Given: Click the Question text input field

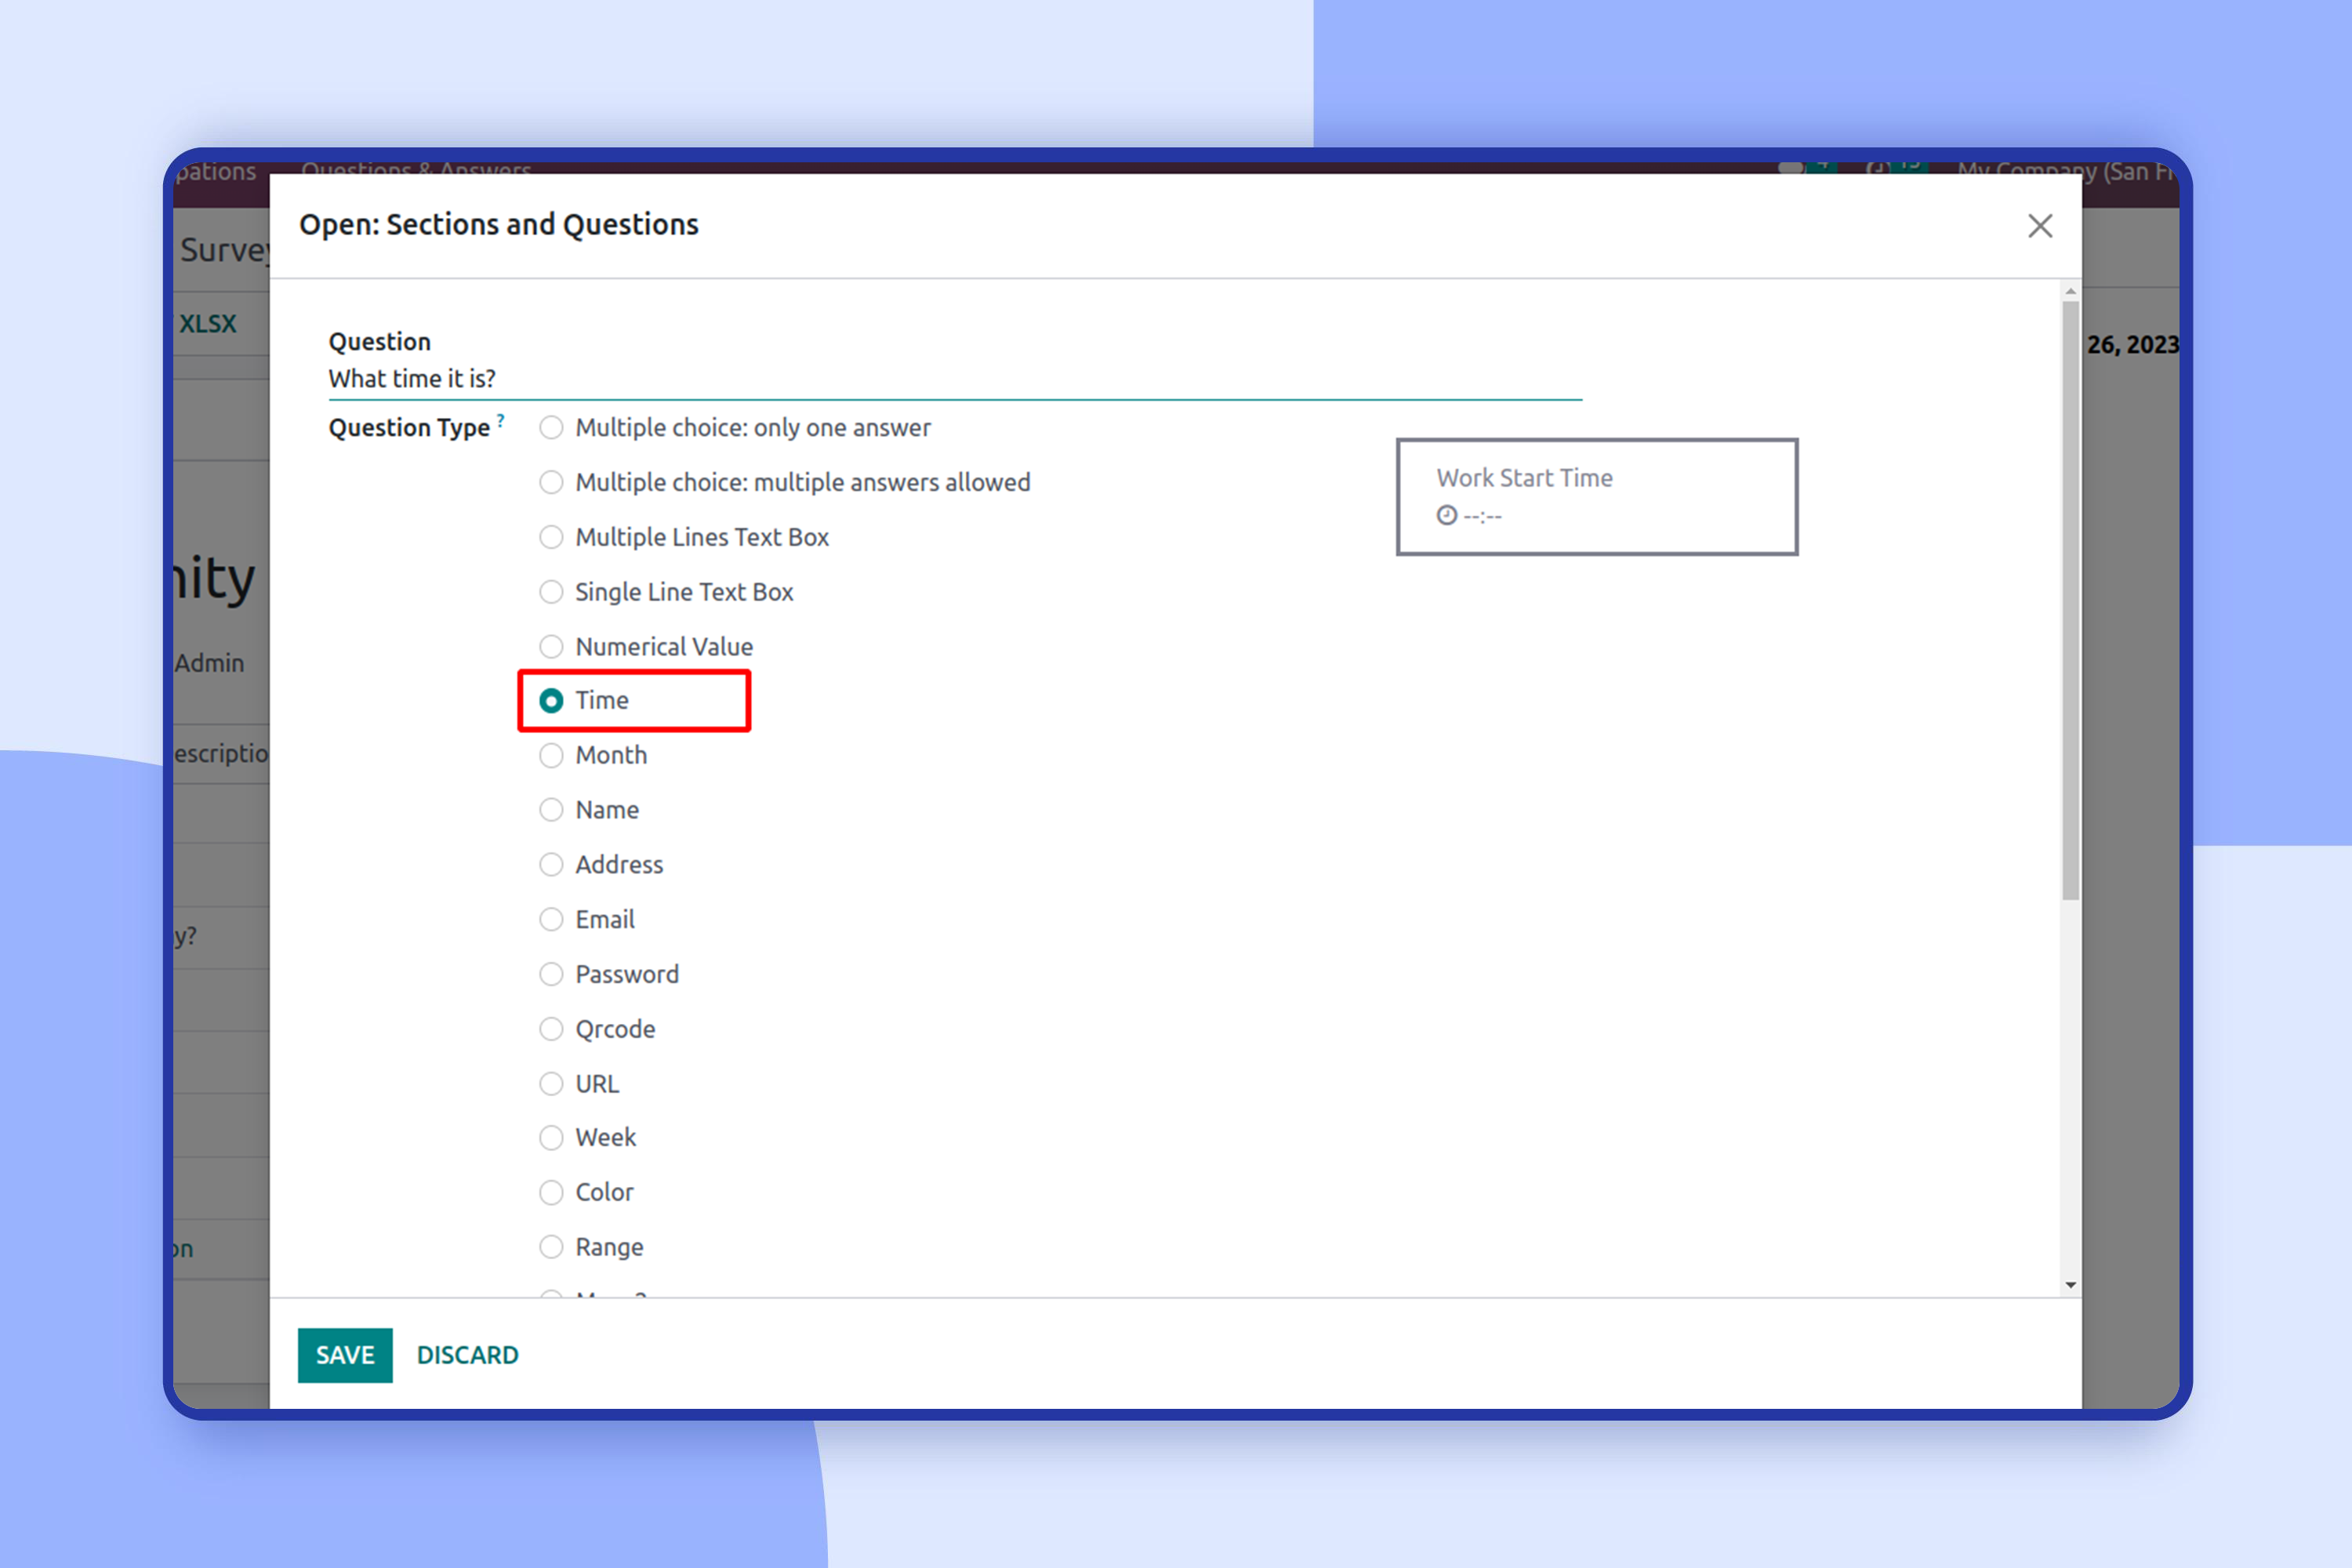Looking at the screenshot, I should point(954,379).
